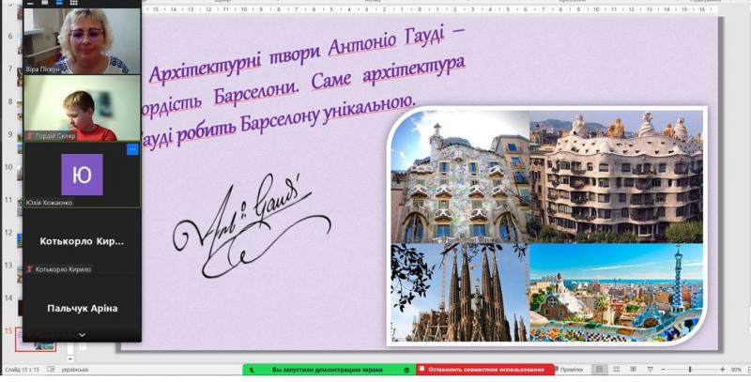
Task: Click the zoom slider handle
Action: (690, 370)
